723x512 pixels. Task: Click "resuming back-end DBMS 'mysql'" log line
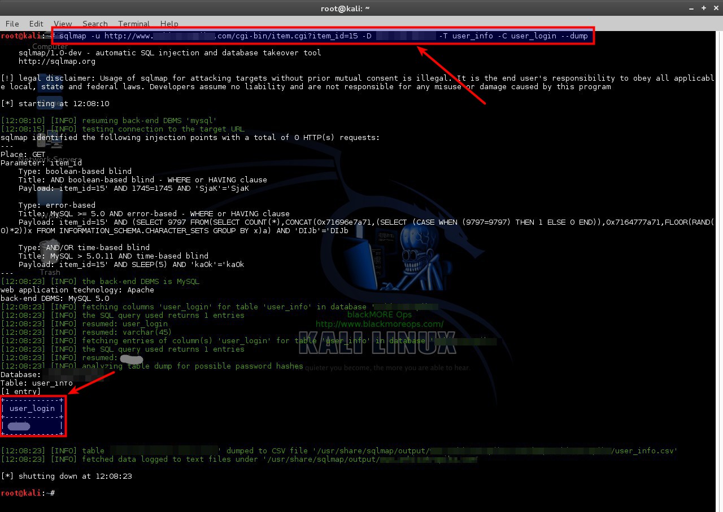point(108,121)
